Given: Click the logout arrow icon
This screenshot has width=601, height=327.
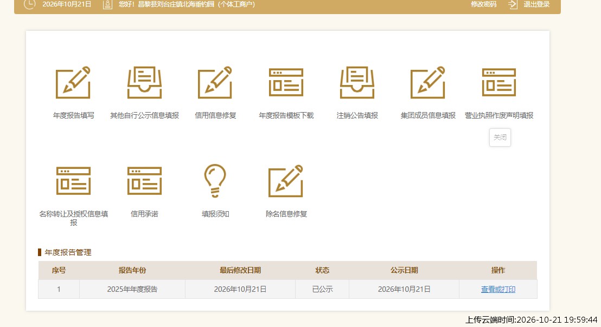Looking at the screenshot, I should [x=513, y=4].
